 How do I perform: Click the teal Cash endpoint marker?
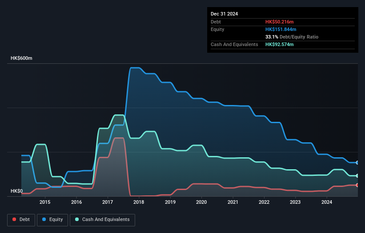click(357, 176)
